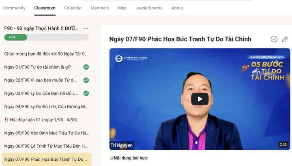Click the Sứ Mệnh Kim Cương logo in video

coord(131,58)
